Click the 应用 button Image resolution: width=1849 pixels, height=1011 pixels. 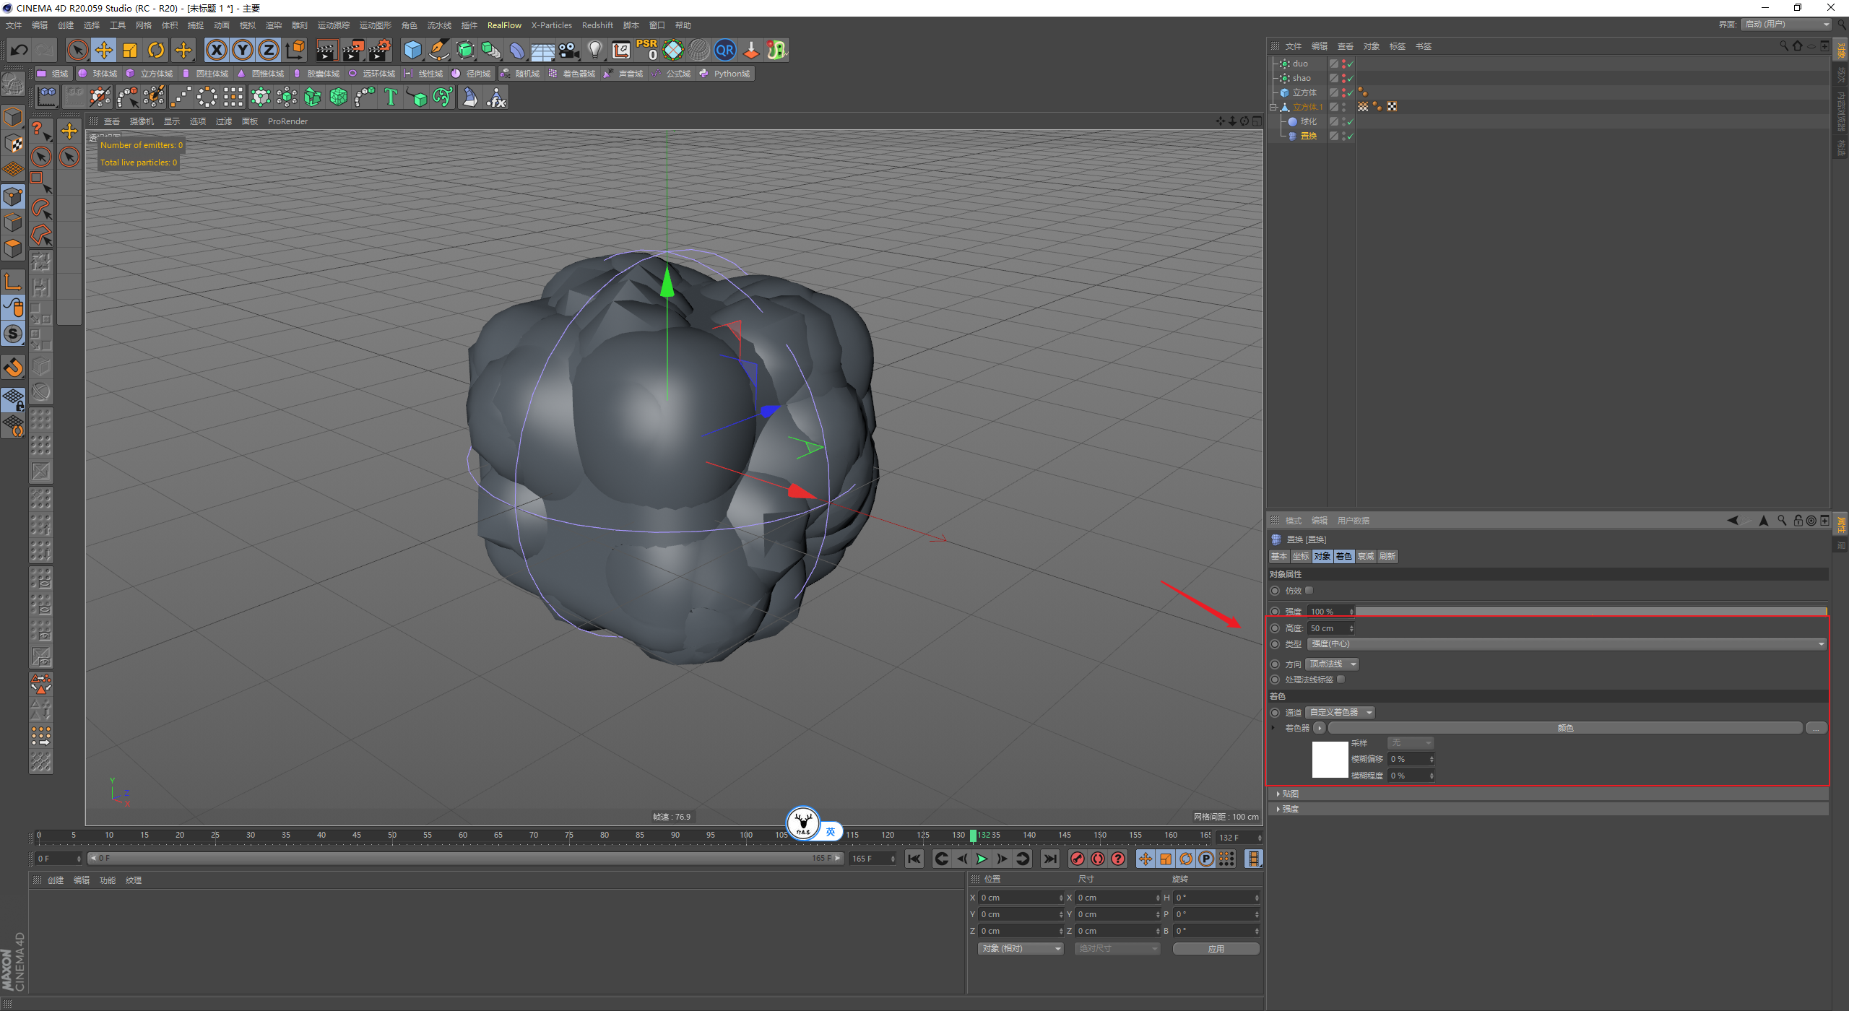coord(1216,949)
